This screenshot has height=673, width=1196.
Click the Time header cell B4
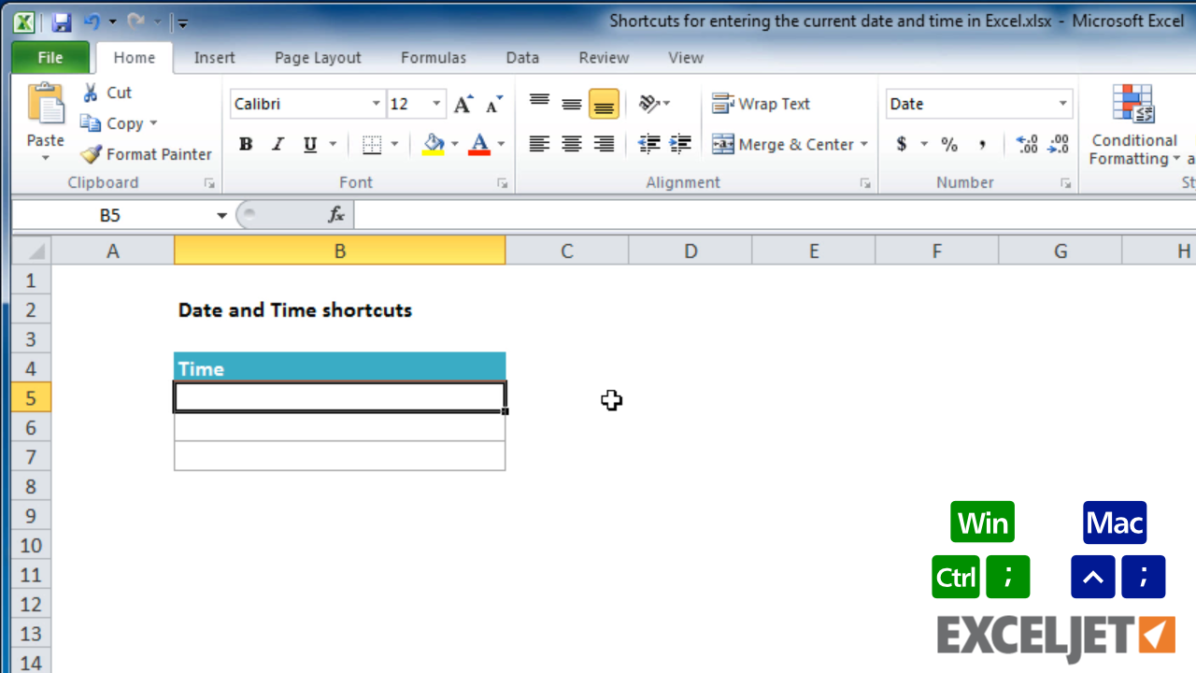340,367
